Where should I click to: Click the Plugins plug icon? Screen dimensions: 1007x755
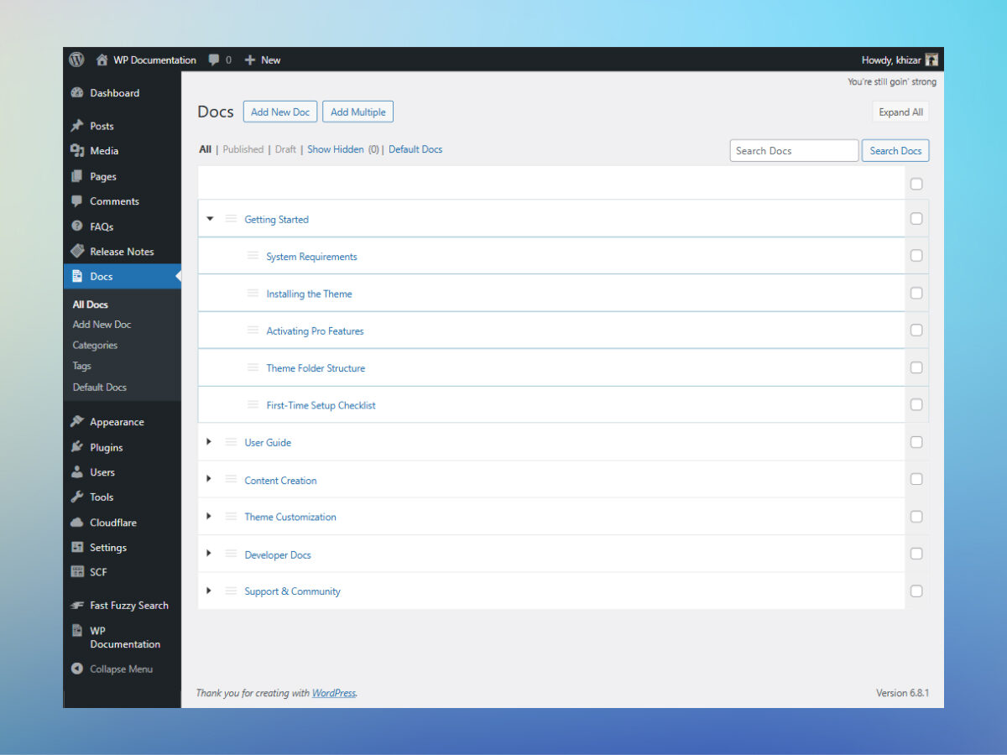click(x=77, y=447)
